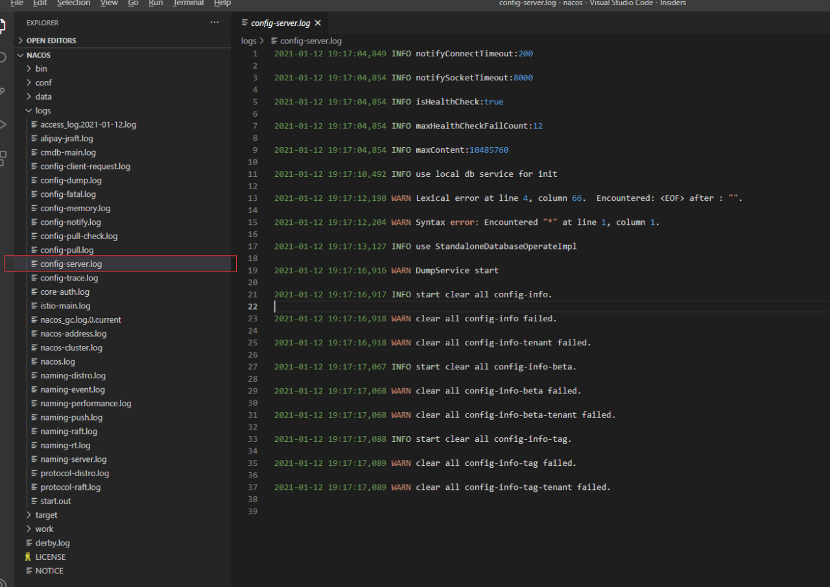Click the 'maxContent:10485760' log entry
This screenshot has width=830, height=587.
[x=462, y=150]
